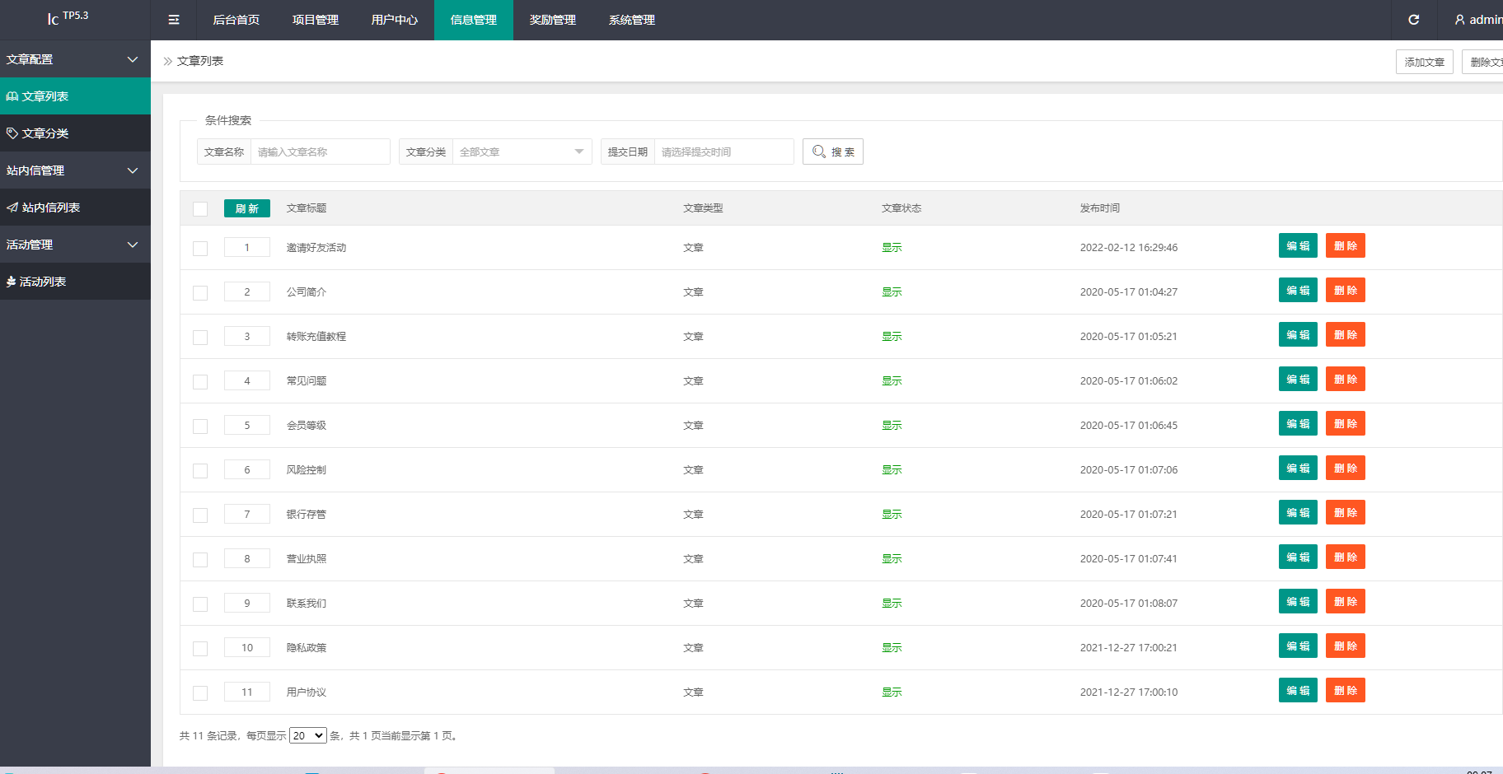This screenshot has width=1503, height=774.
Task: Select the checkbox for 用户协议 row
Action: [x=200, y=693]
